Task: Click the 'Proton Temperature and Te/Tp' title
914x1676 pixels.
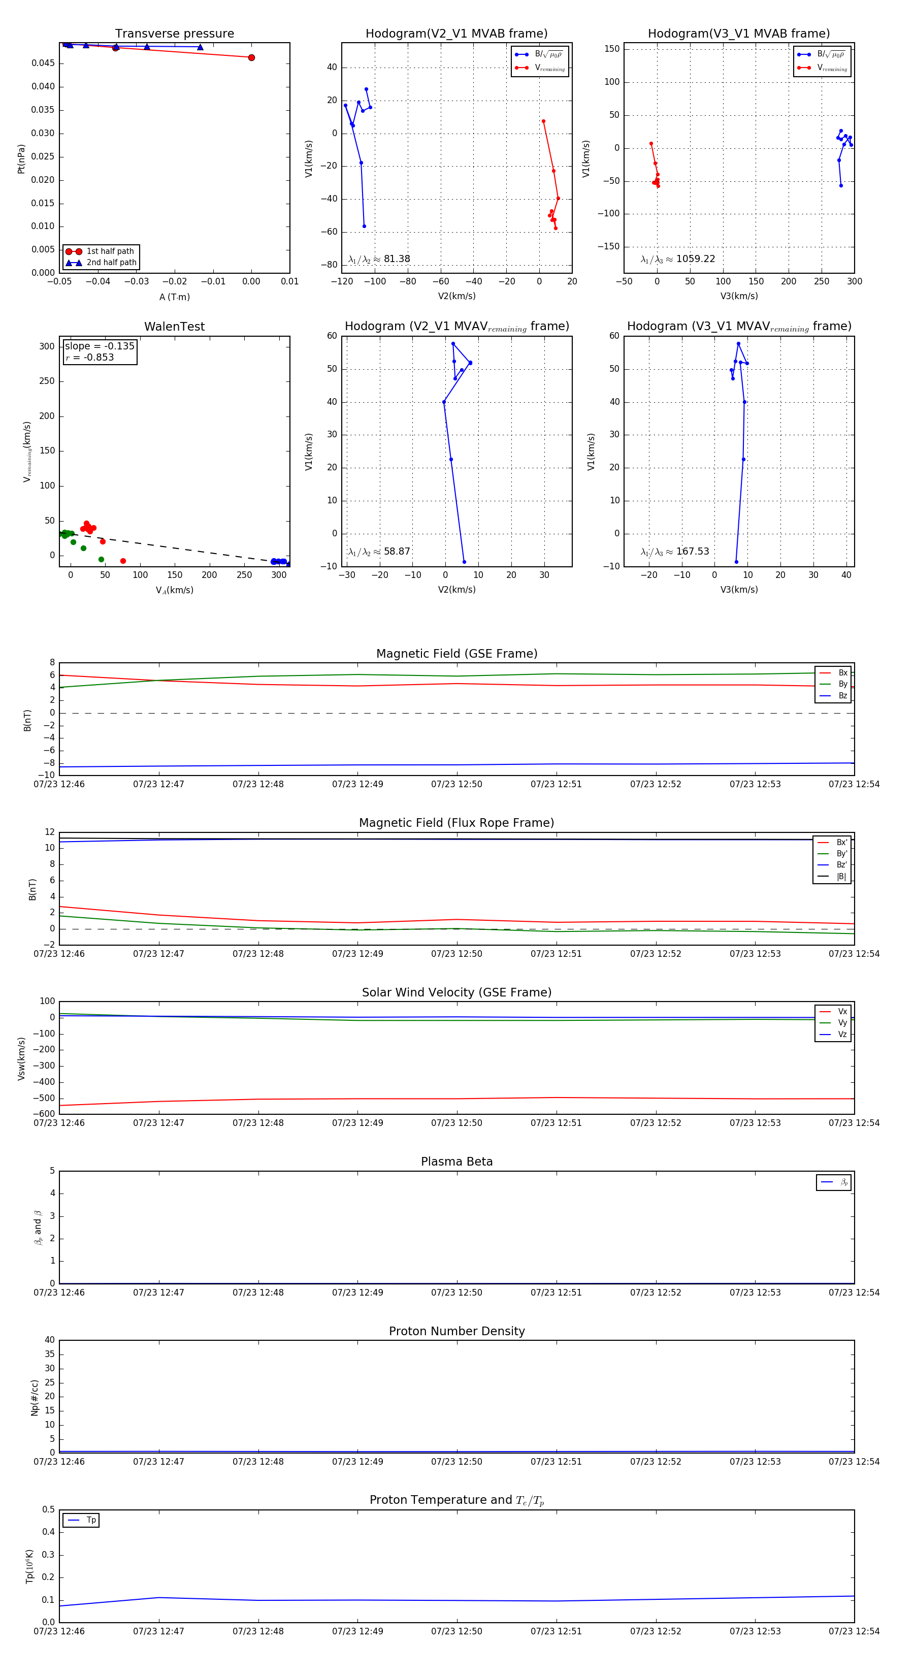Action: click(456, 1500)
